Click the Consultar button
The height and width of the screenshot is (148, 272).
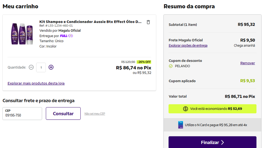(63, 113)
